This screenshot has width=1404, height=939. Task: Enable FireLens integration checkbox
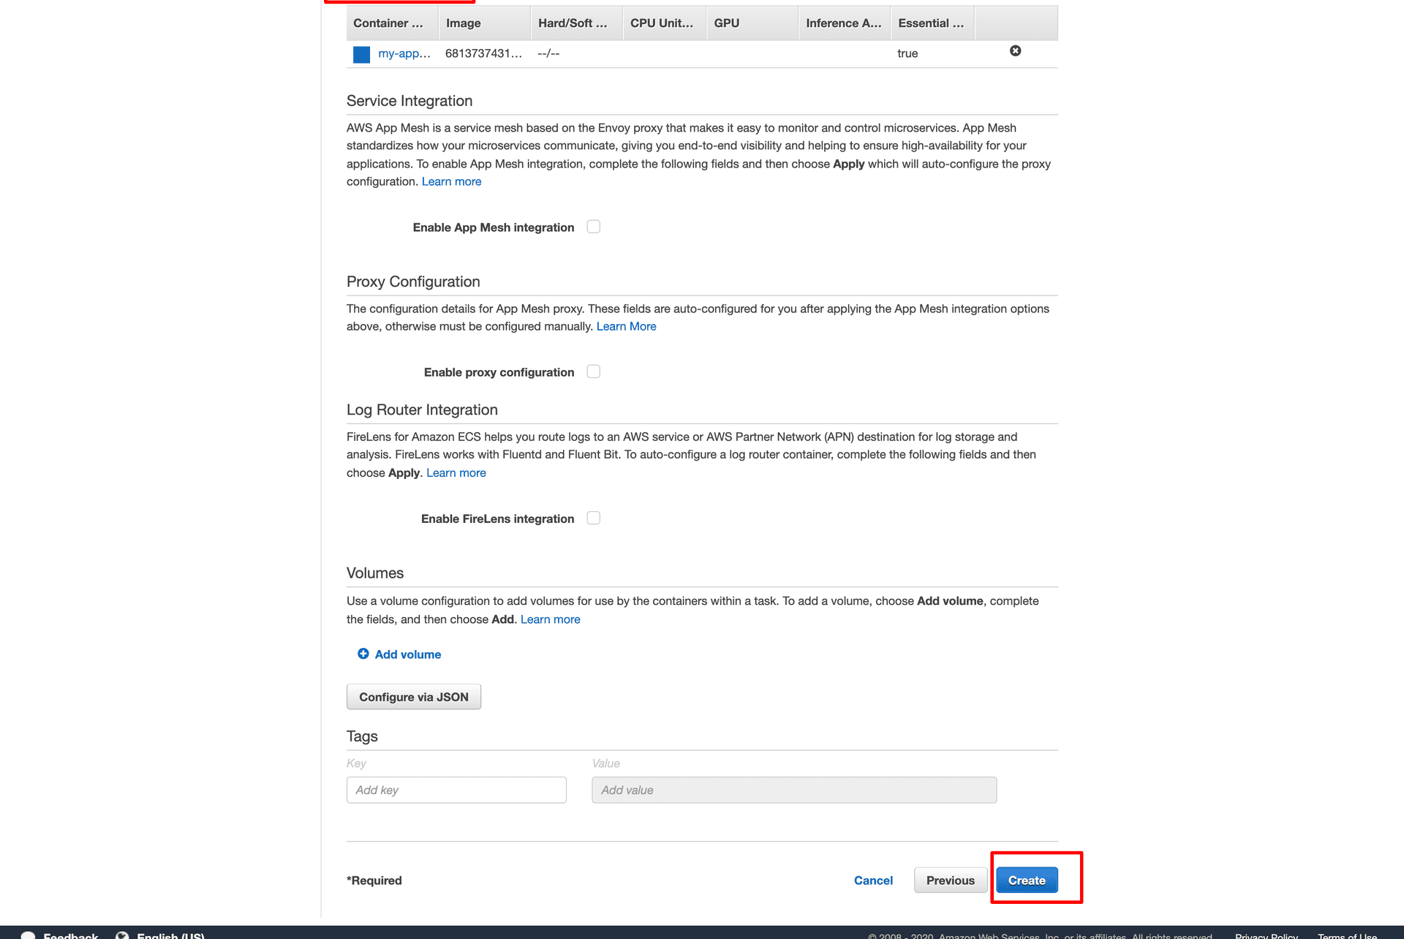pyautogui.click(x=593, y=518)
